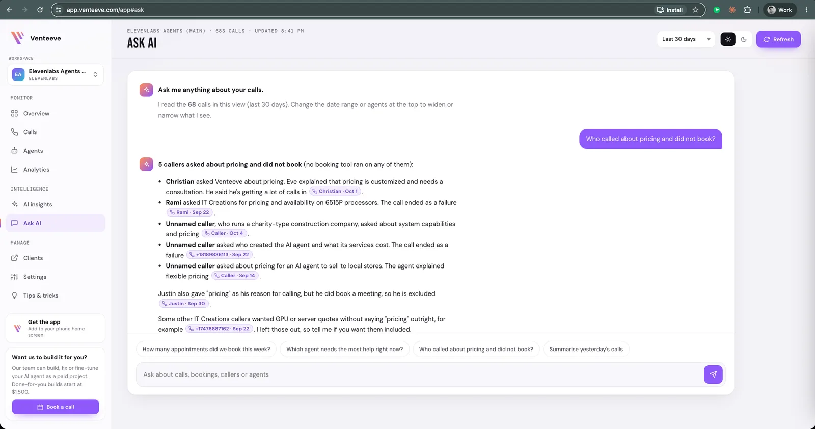Expand the Elevenlabs Agents workspace switcher
Viewport: 815px width, 429px height.
(56, 74)
